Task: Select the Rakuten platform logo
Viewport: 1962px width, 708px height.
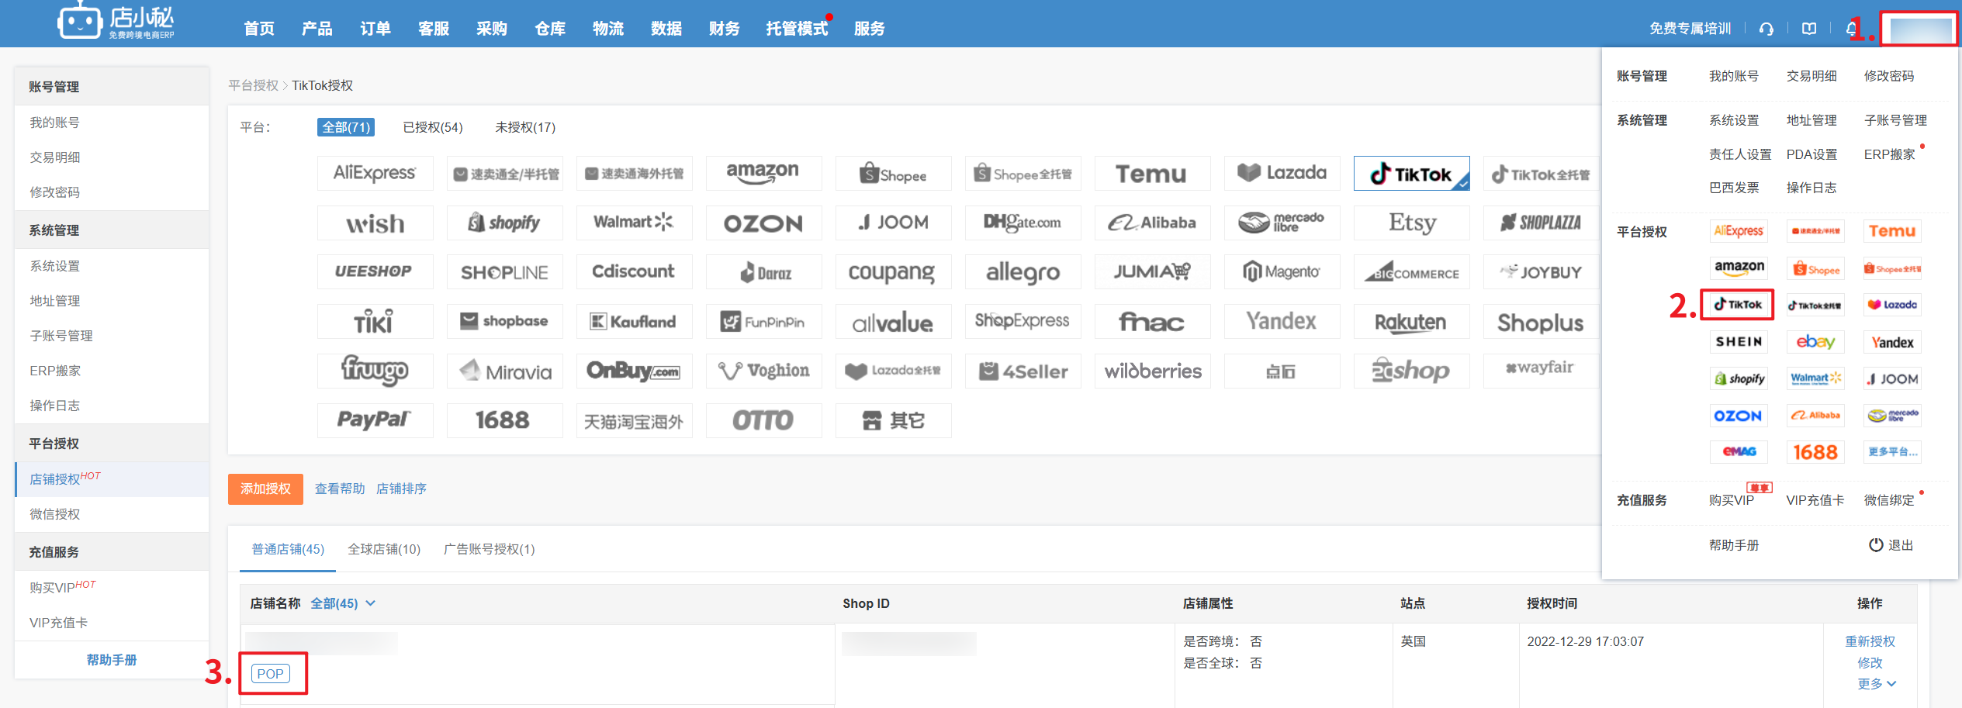Action: (x=1412, y=322)
